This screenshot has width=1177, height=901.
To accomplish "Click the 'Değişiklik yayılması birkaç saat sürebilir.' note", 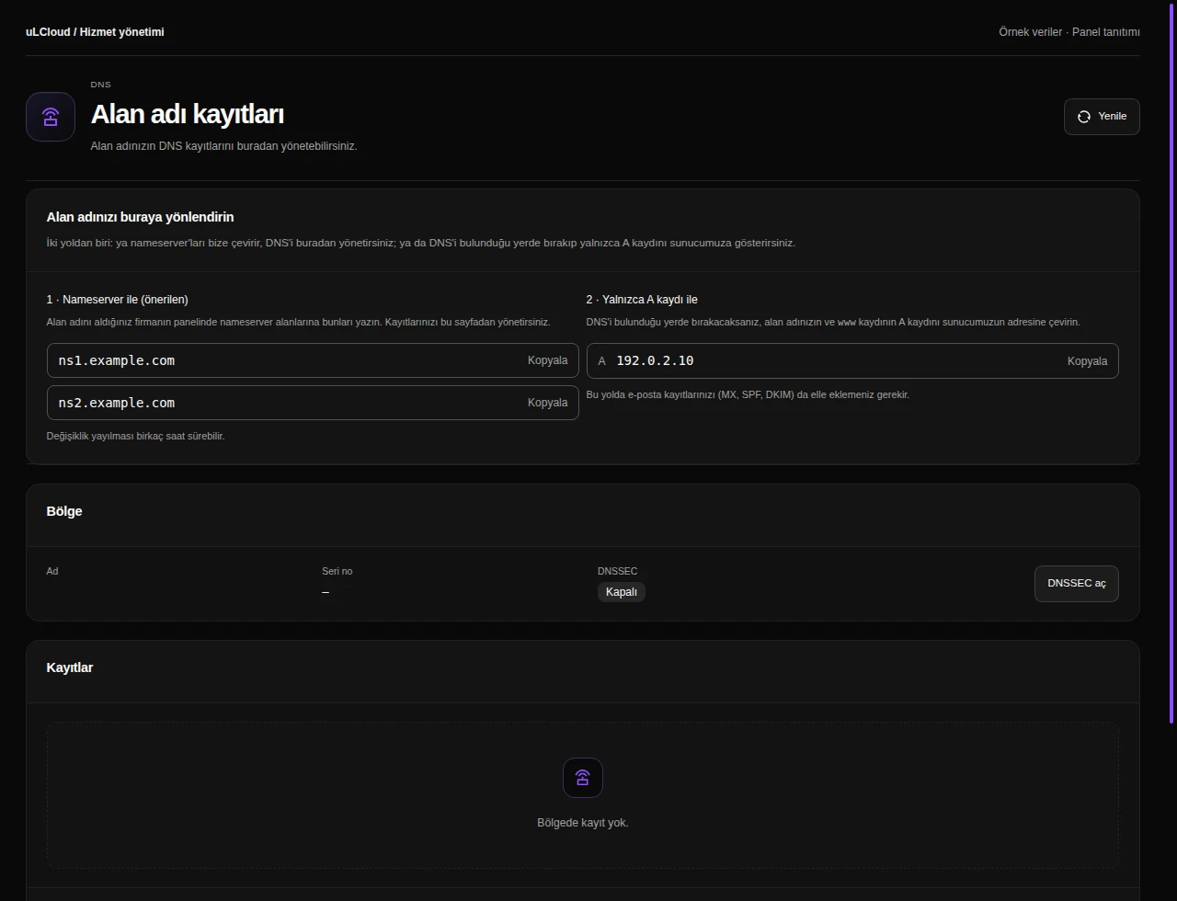I will tap(135, 436).
